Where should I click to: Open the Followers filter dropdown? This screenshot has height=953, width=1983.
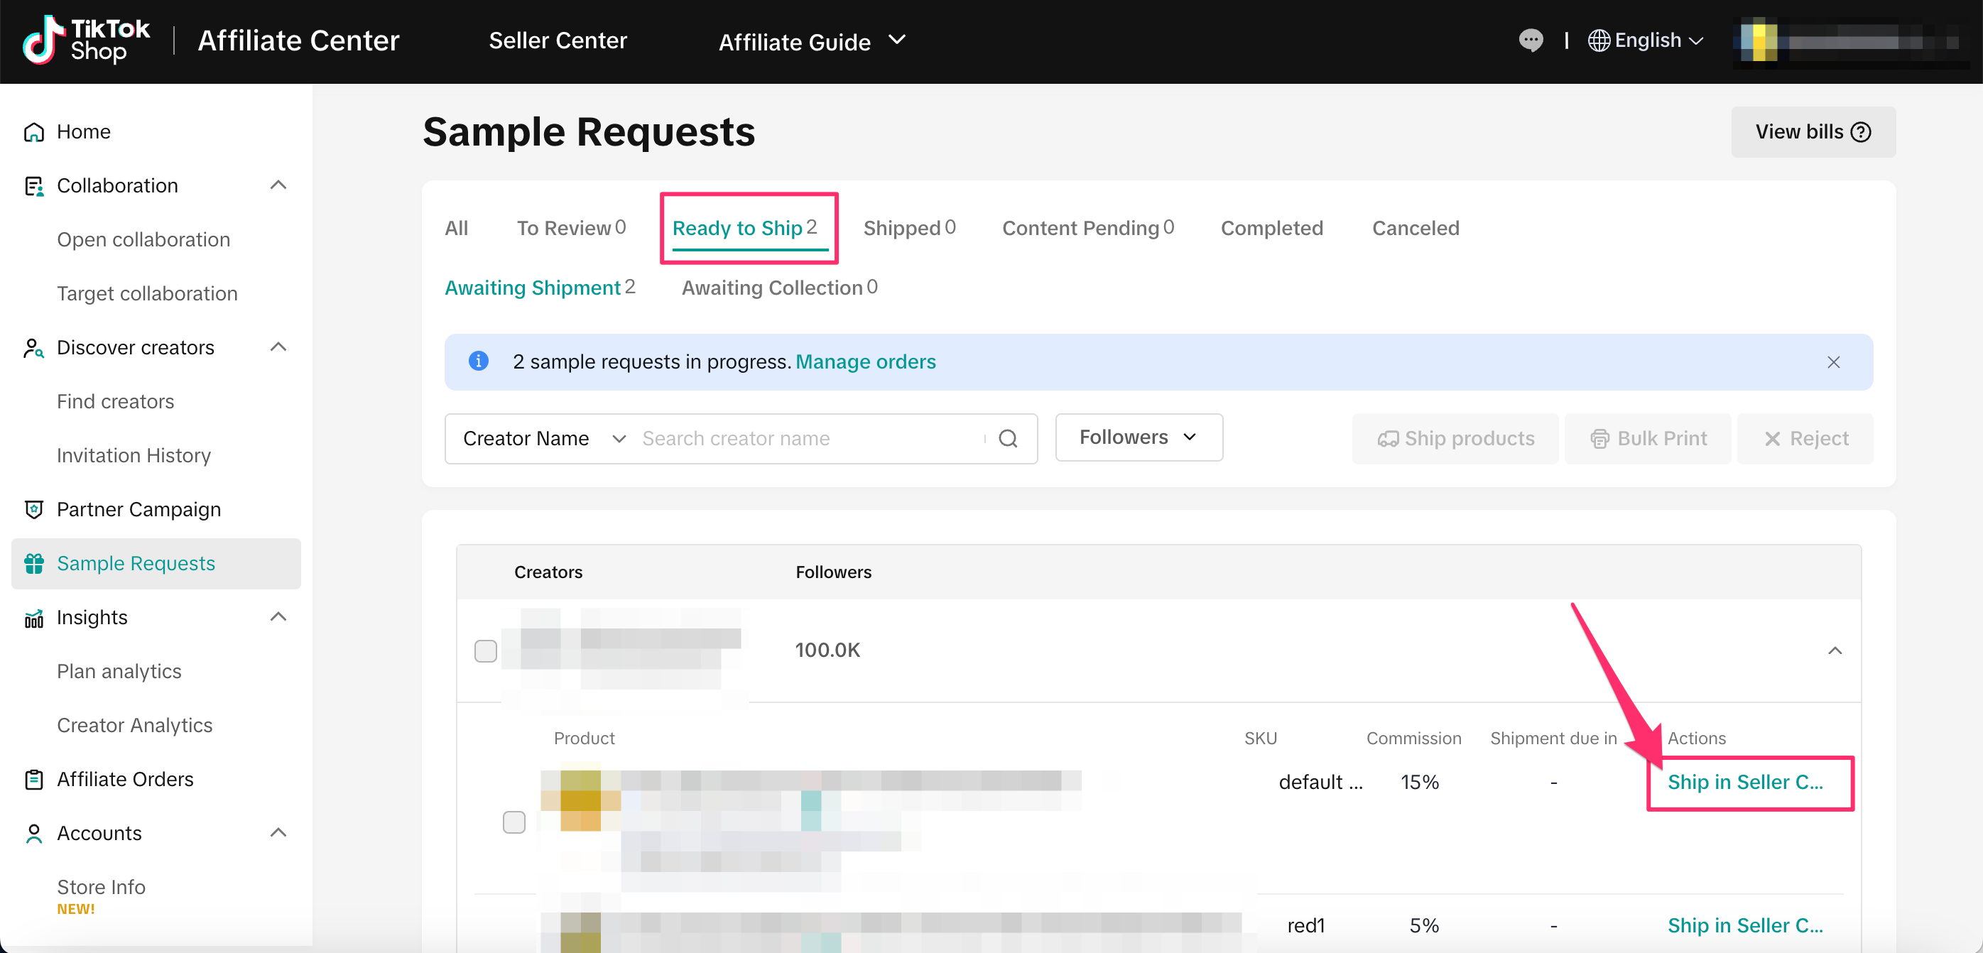tap(1138, 437)
